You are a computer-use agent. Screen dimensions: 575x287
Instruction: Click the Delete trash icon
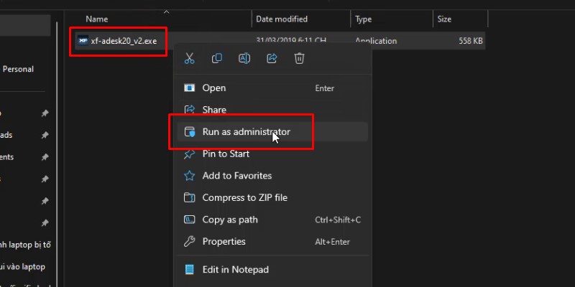(x=300, y=59)
